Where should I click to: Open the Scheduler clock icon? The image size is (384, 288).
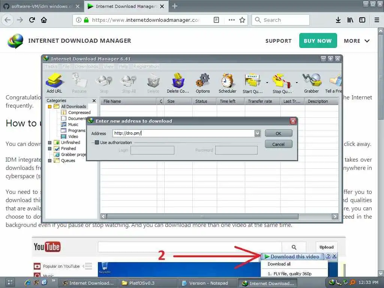click(x=228, y=83)
